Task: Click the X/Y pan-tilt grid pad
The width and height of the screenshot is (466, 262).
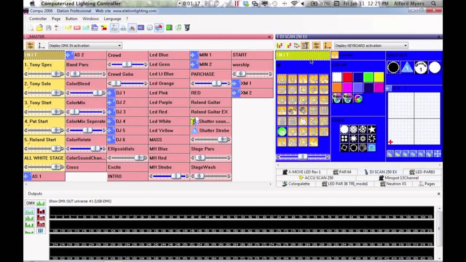Action: [x=414, y=119]
